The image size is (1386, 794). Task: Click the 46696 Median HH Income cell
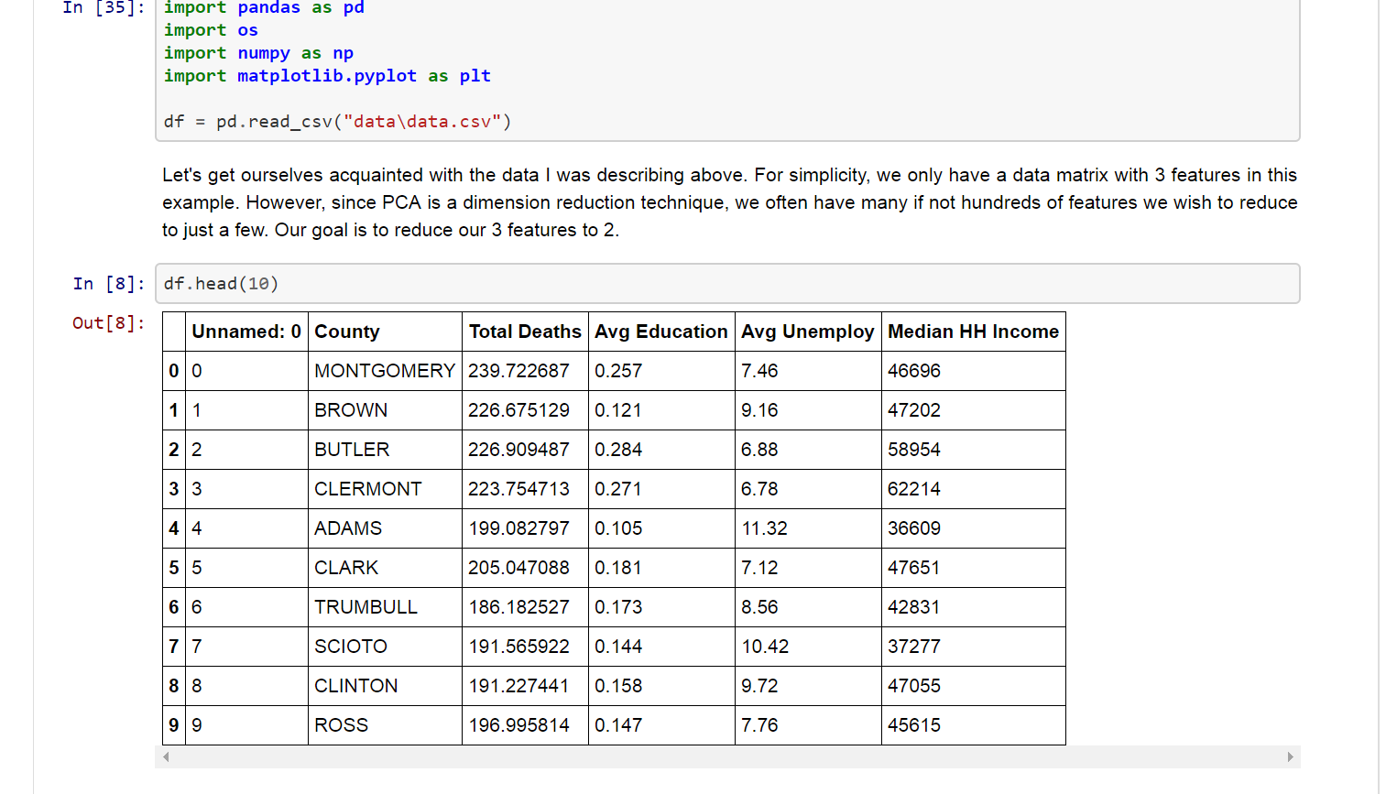coord(973,371)
